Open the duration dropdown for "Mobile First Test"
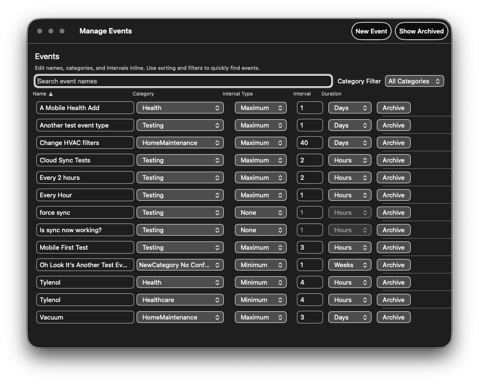Viewport: 479px width, 384px height. tap(349, 247)
